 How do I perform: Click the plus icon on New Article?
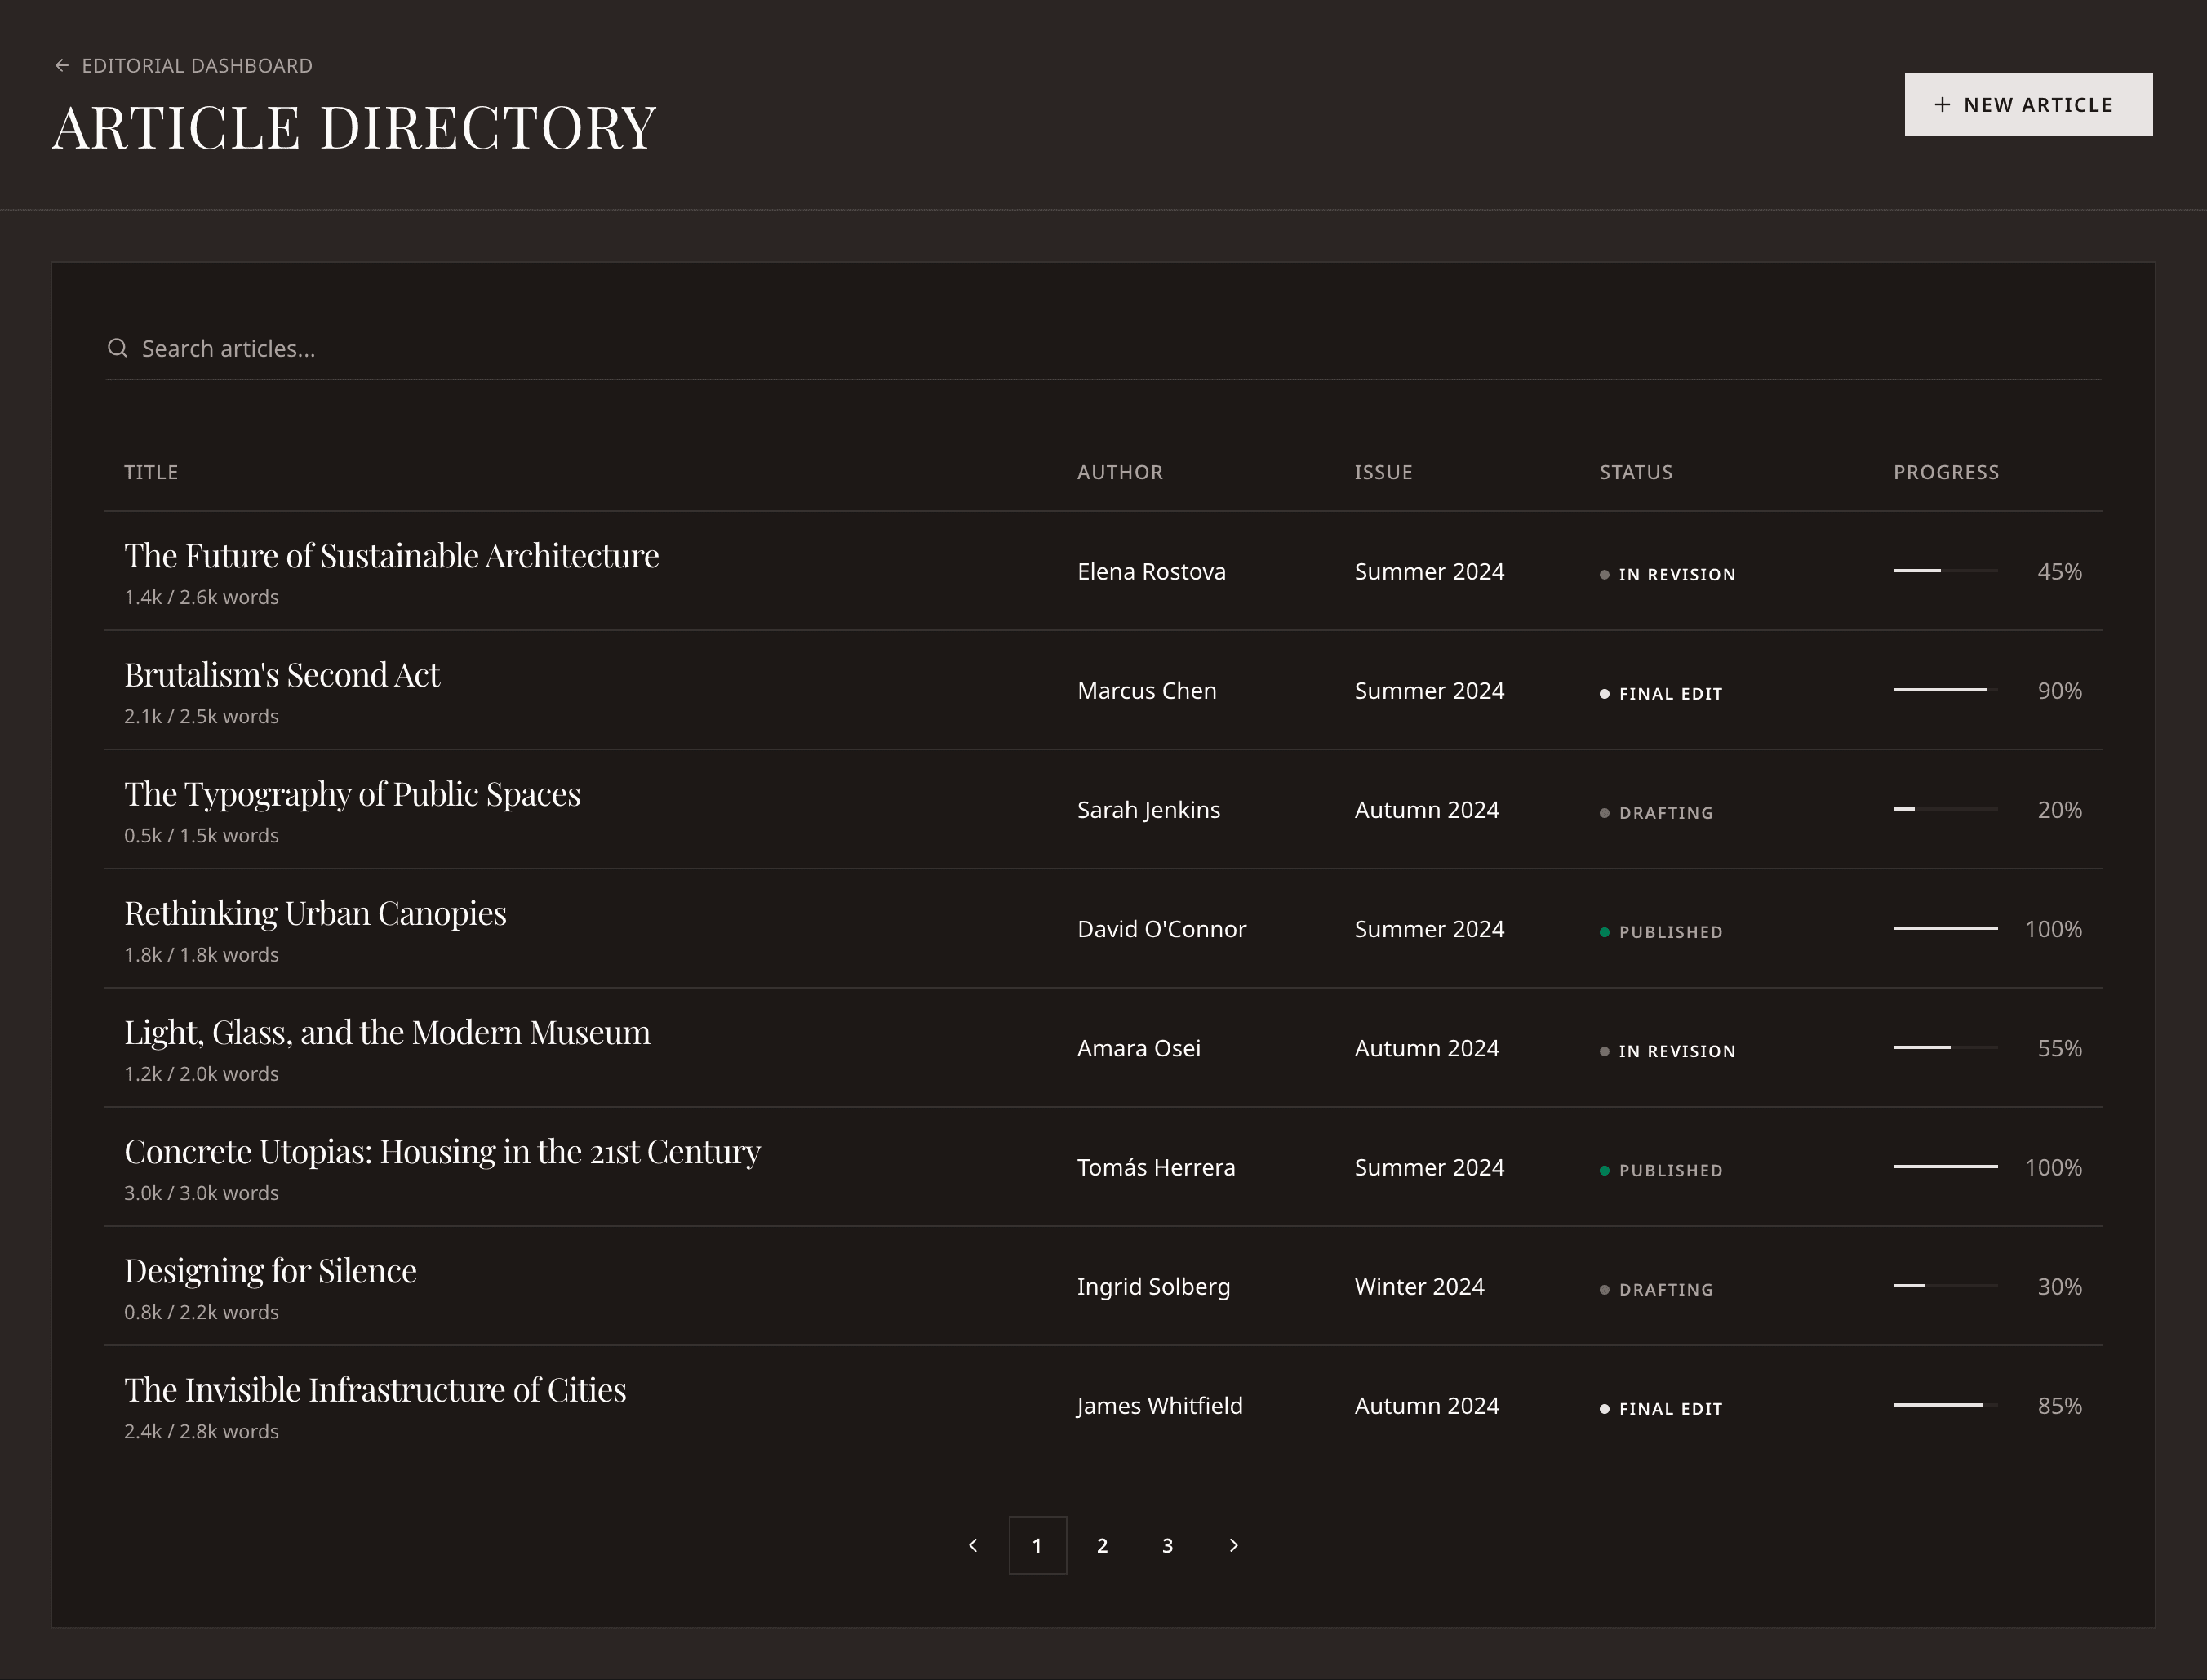pos(1942,105)
